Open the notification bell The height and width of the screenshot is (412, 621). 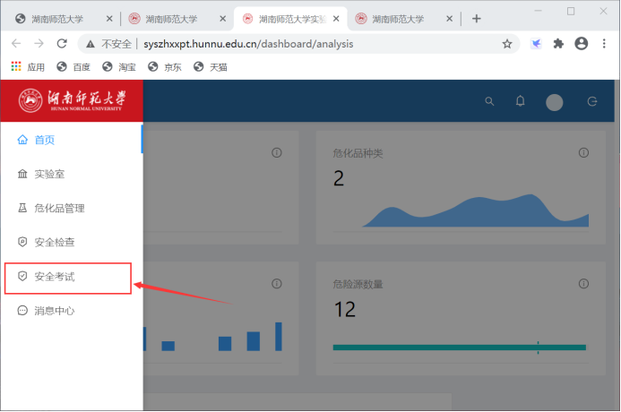click(520, 101)
